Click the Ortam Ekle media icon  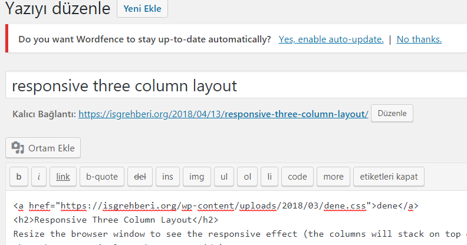(x=18, y=148)
